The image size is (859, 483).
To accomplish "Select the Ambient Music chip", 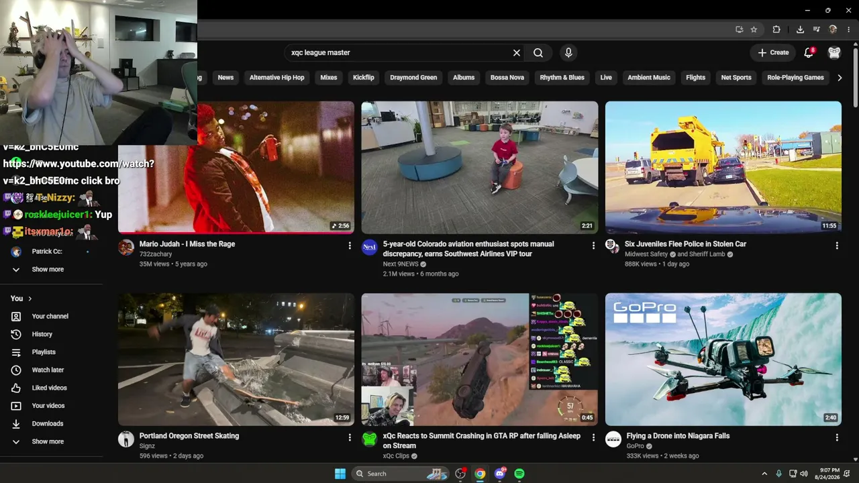I will coord(649,78).
